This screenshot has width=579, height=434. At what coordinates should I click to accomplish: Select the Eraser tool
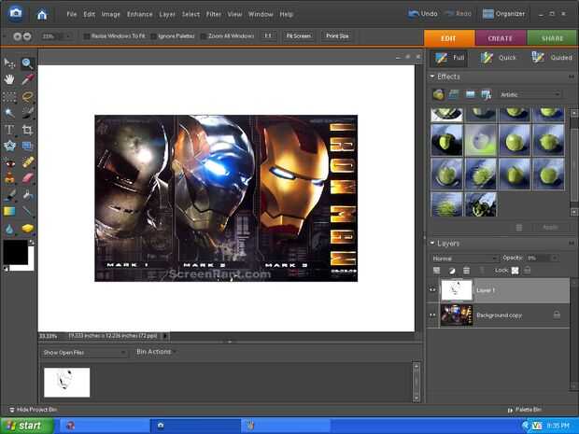27,177
